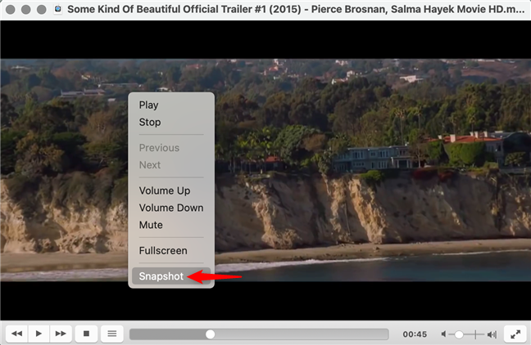531x345 pixels.
Task: Click the minimize window button
Action: (26, 10)
